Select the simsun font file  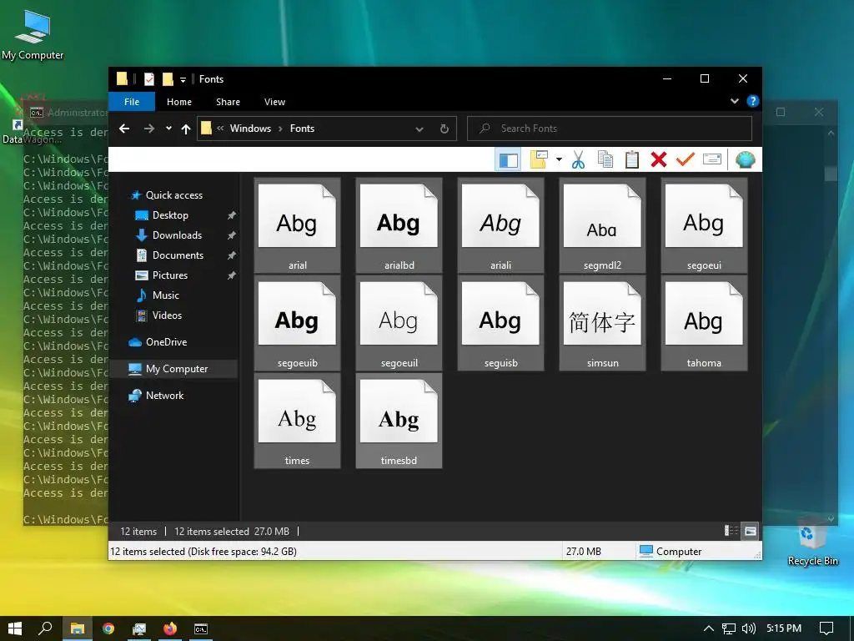[x=602, y=323]
